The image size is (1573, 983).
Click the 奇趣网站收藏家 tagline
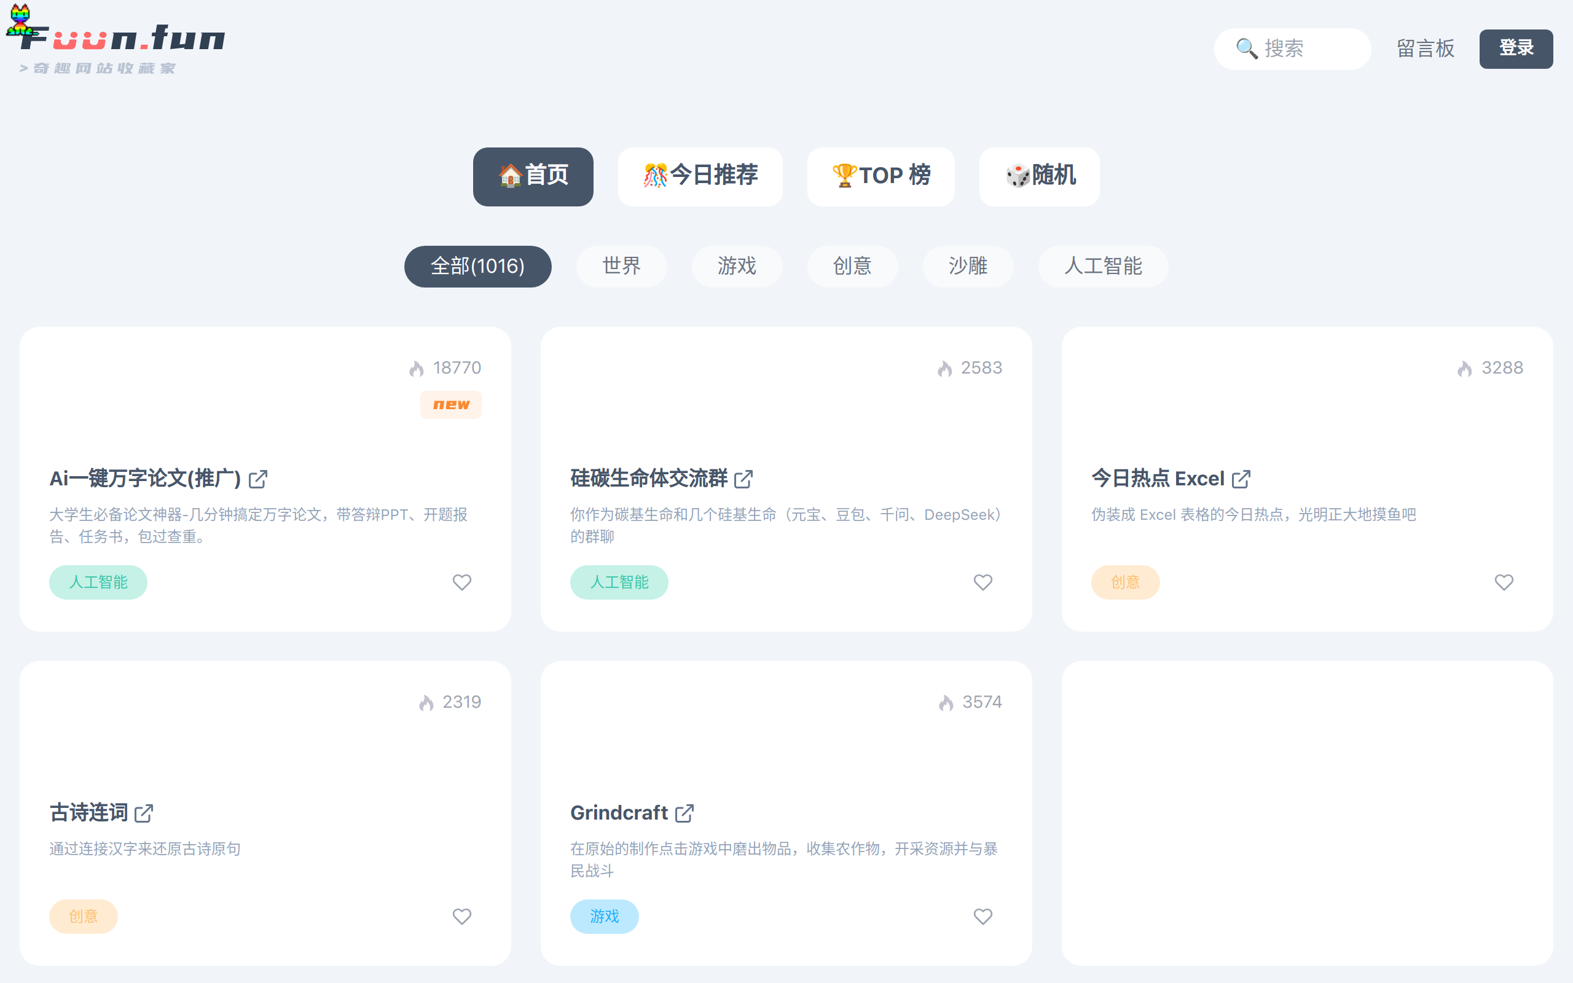(98, 68)
